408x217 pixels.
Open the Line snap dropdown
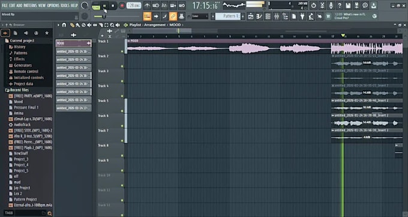click(x=200, y=16)
